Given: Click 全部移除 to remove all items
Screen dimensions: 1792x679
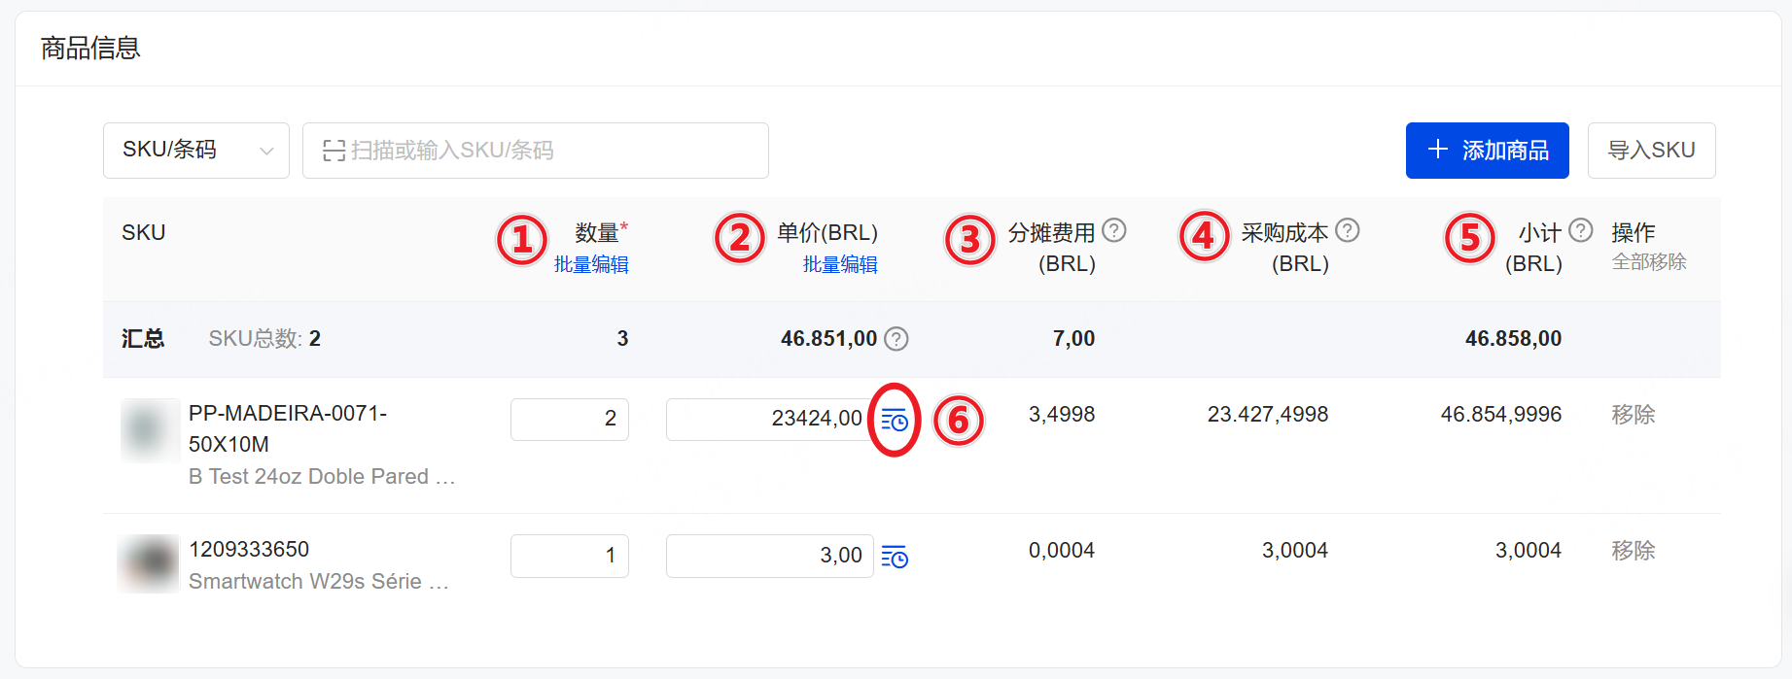Looking at the screenshot, I should (x=1649, y=261).
